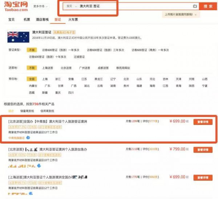Select 山西 as residence
Viewport: 218px width, 199px height.
point(205,79)
